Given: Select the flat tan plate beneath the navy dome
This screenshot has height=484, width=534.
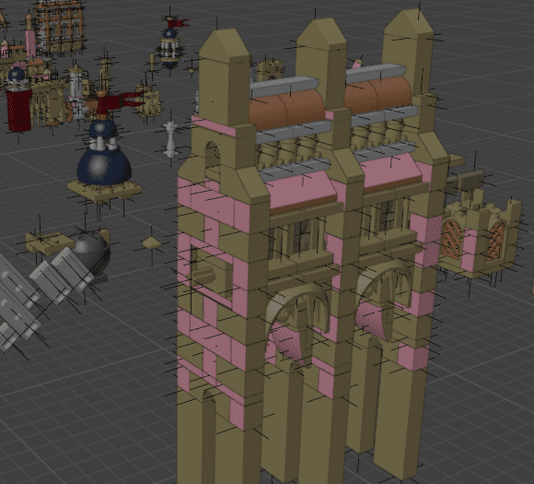Looking at the screenshot, I should (x=105, y=190).
